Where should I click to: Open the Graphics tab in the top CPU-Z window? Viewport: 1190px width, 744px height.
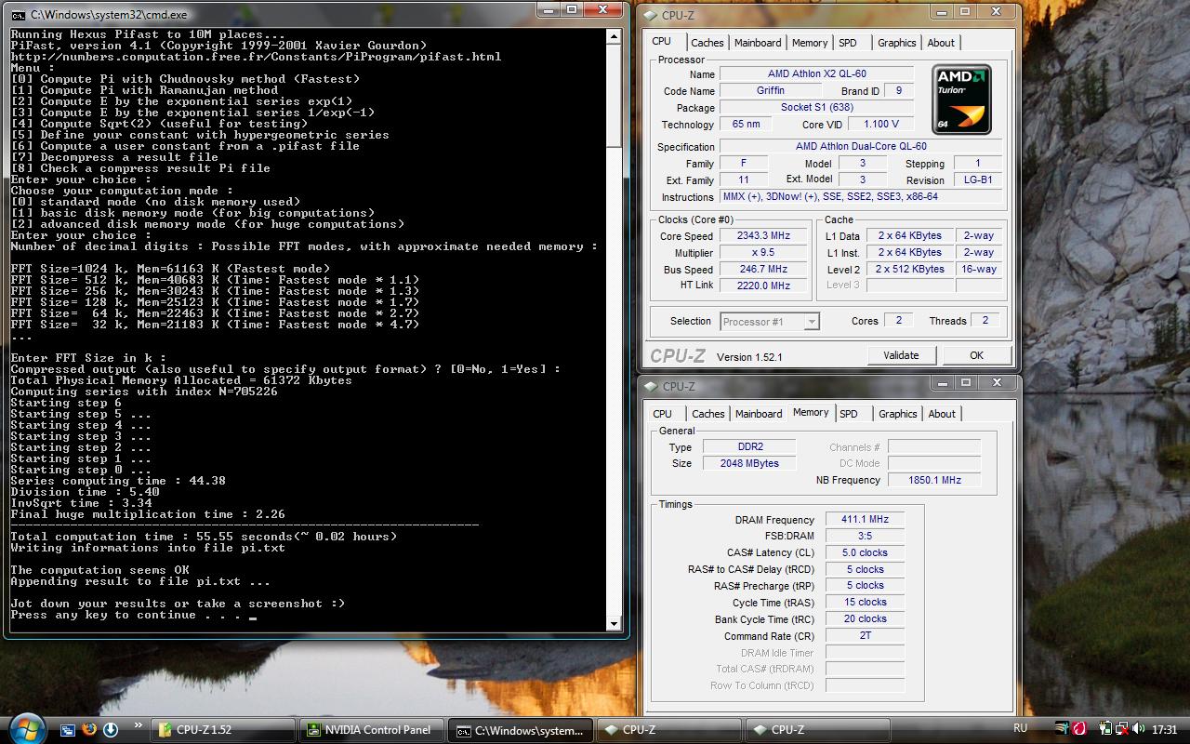[897, 43]
